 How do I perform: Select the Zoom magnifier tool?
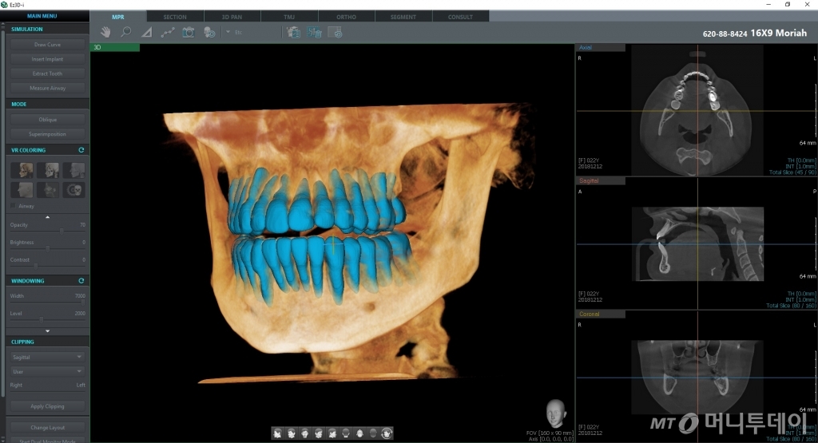(x=125, y=32)
